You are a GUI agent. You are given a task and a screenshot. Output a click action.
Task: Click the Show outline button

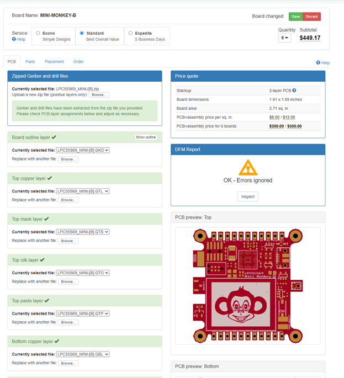click(146, 137)
